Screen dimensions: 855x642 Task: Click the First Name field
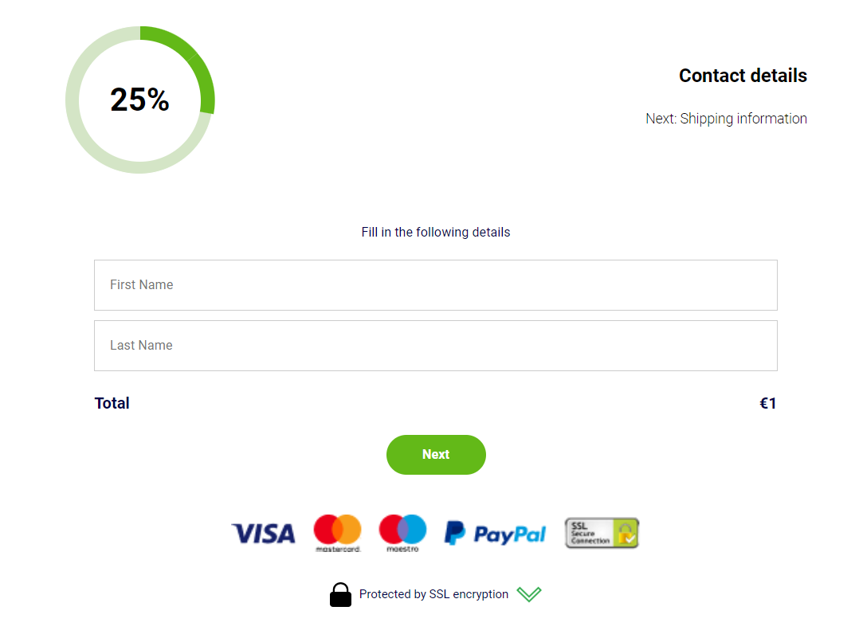click(x=436, y=285)
